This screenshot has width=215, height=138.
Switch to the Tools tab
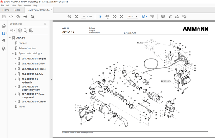[17, 10]
